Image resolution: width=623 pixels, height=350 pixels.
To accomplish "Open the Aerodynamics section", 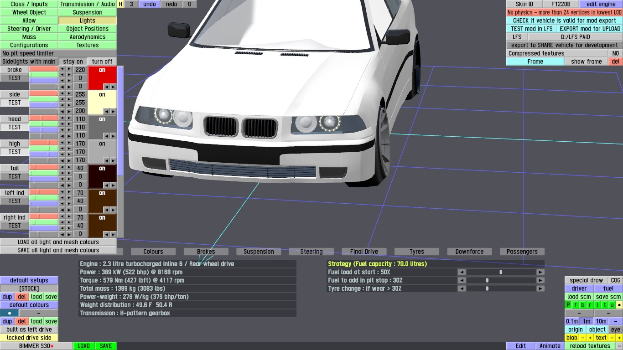I will click(x=88, y=37).
